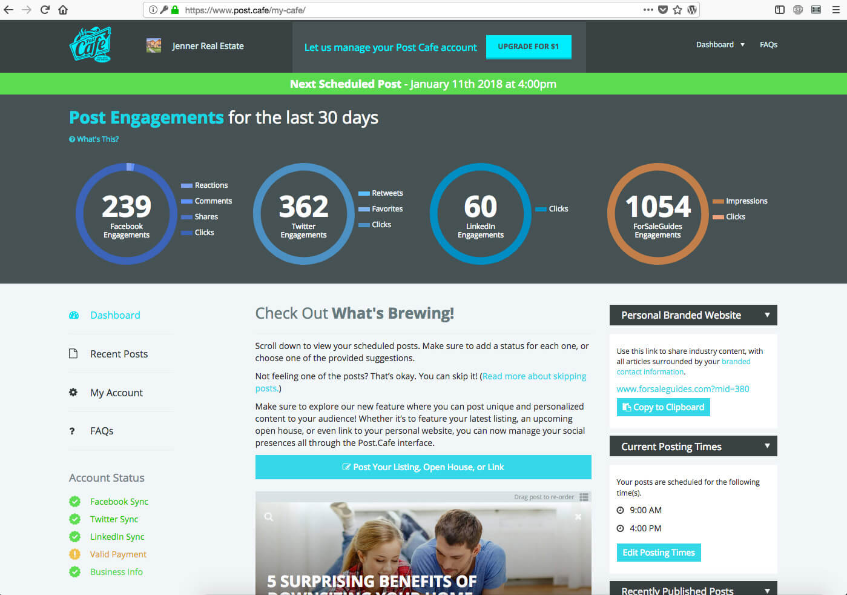The width and height of the screenshot is (847, 595).
Task: Click the Valid Payment warning status
Action: [75, 554]
